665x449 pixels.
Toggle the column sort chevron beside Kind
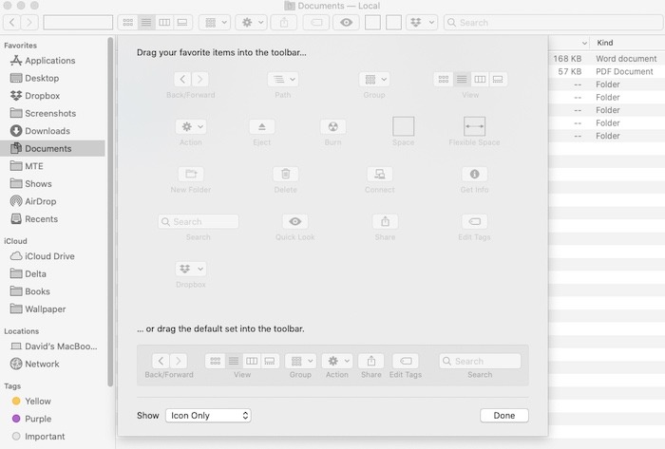click(584, 43)
